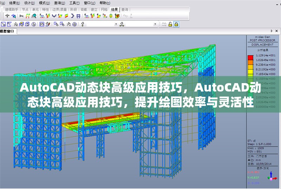The width and height of the screenshot is (281, 189).
Task: Click the Plate Forces icon (F with colored plate)
Action: pos(60,16)
